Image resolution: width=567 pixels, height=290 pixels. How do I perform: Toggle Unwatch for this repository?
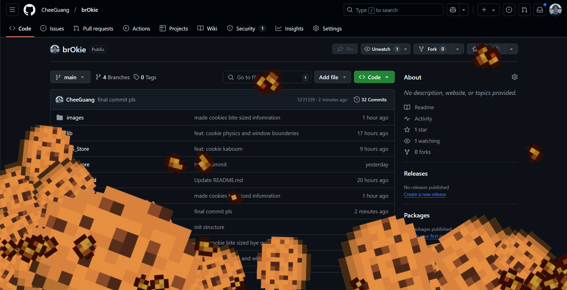click(x=381, y=49)
